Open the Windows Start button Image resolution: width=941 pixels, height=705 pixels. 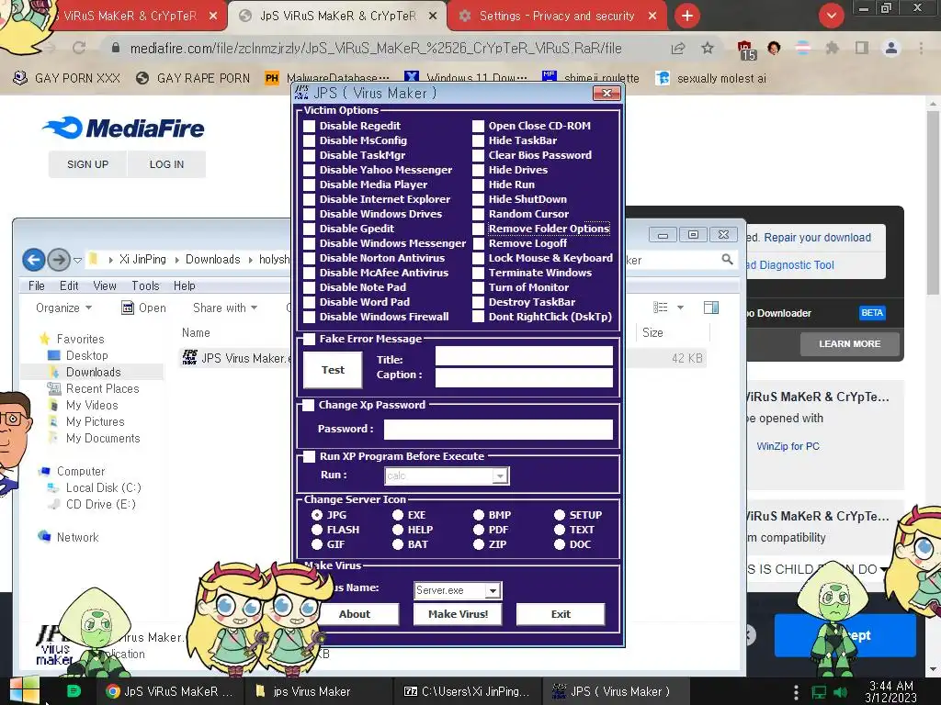click(24, 690)
